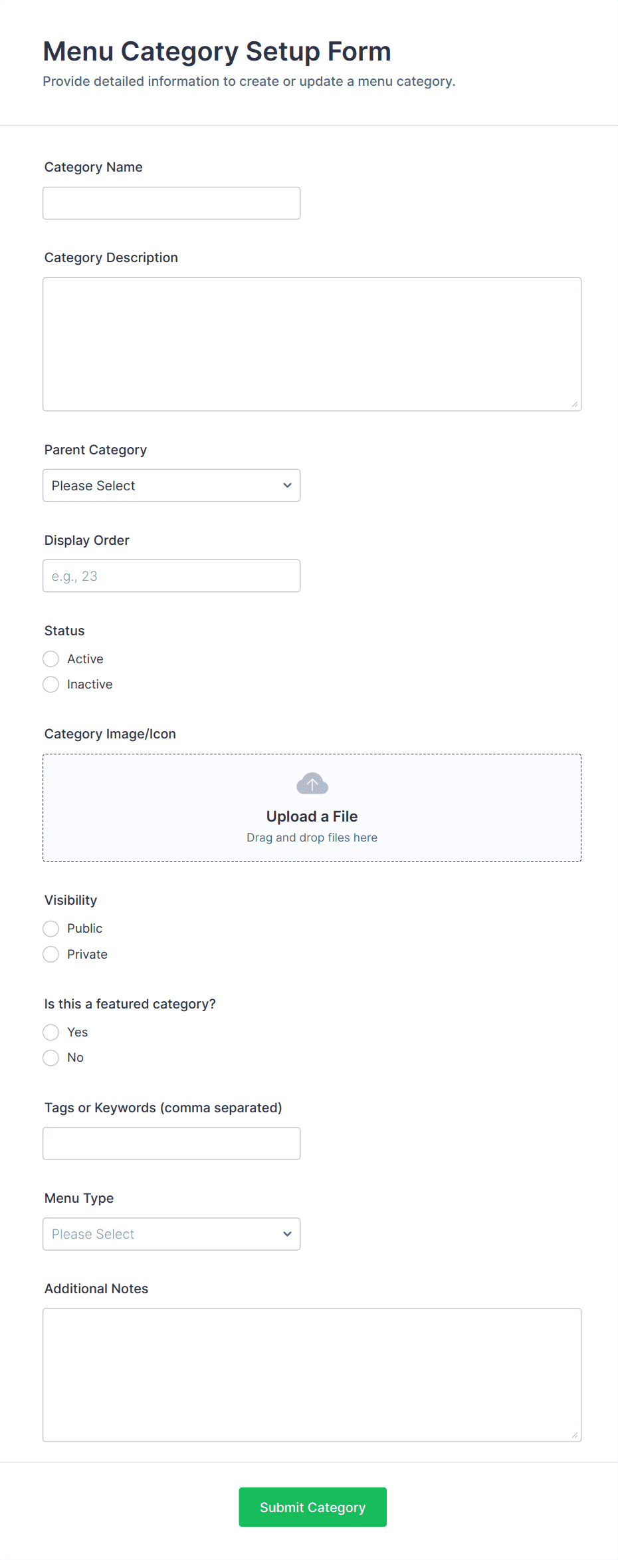Focus the Category Name text field
Image resolution: width=618 pixels, height=1560 pixels.
click(x=171, y=203)
